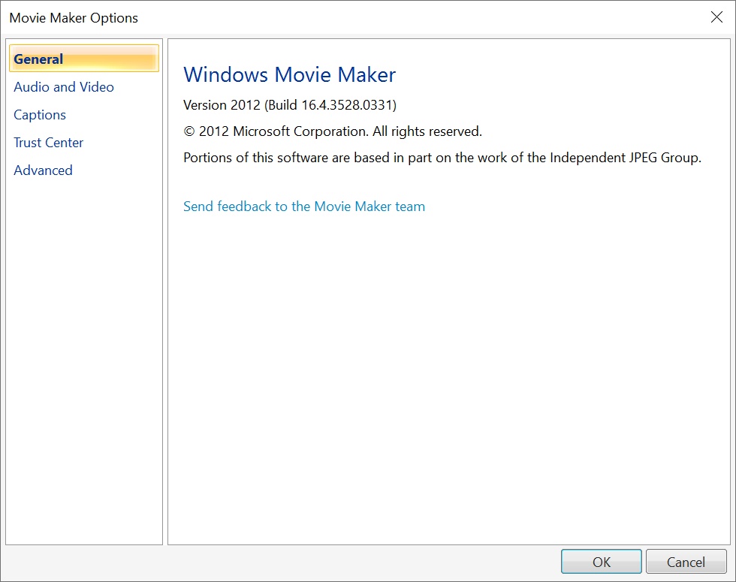Confirm with the OK button
Viewport: 736px width, 582px height.
[602, 562]
